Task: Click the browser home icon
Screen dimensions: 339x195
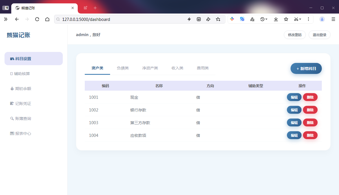Action: (47, 19)
